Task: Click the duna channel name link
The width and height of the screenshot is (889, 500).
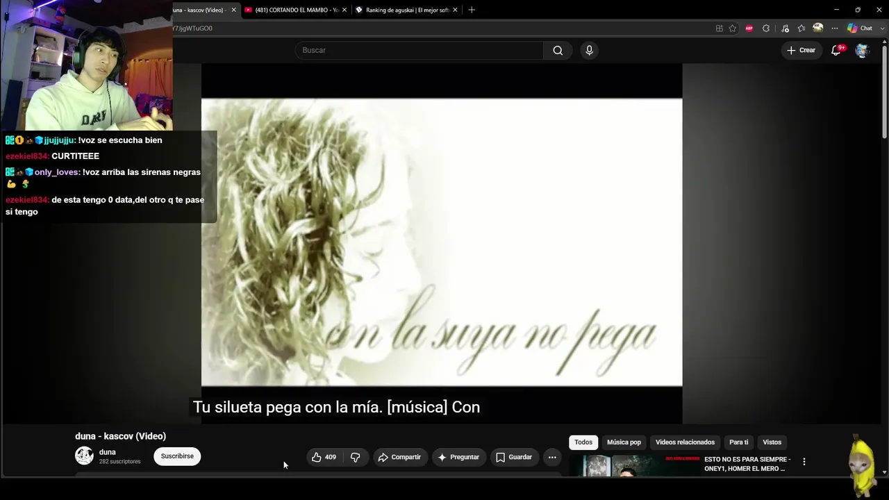Action: click(x=107, y=452)
